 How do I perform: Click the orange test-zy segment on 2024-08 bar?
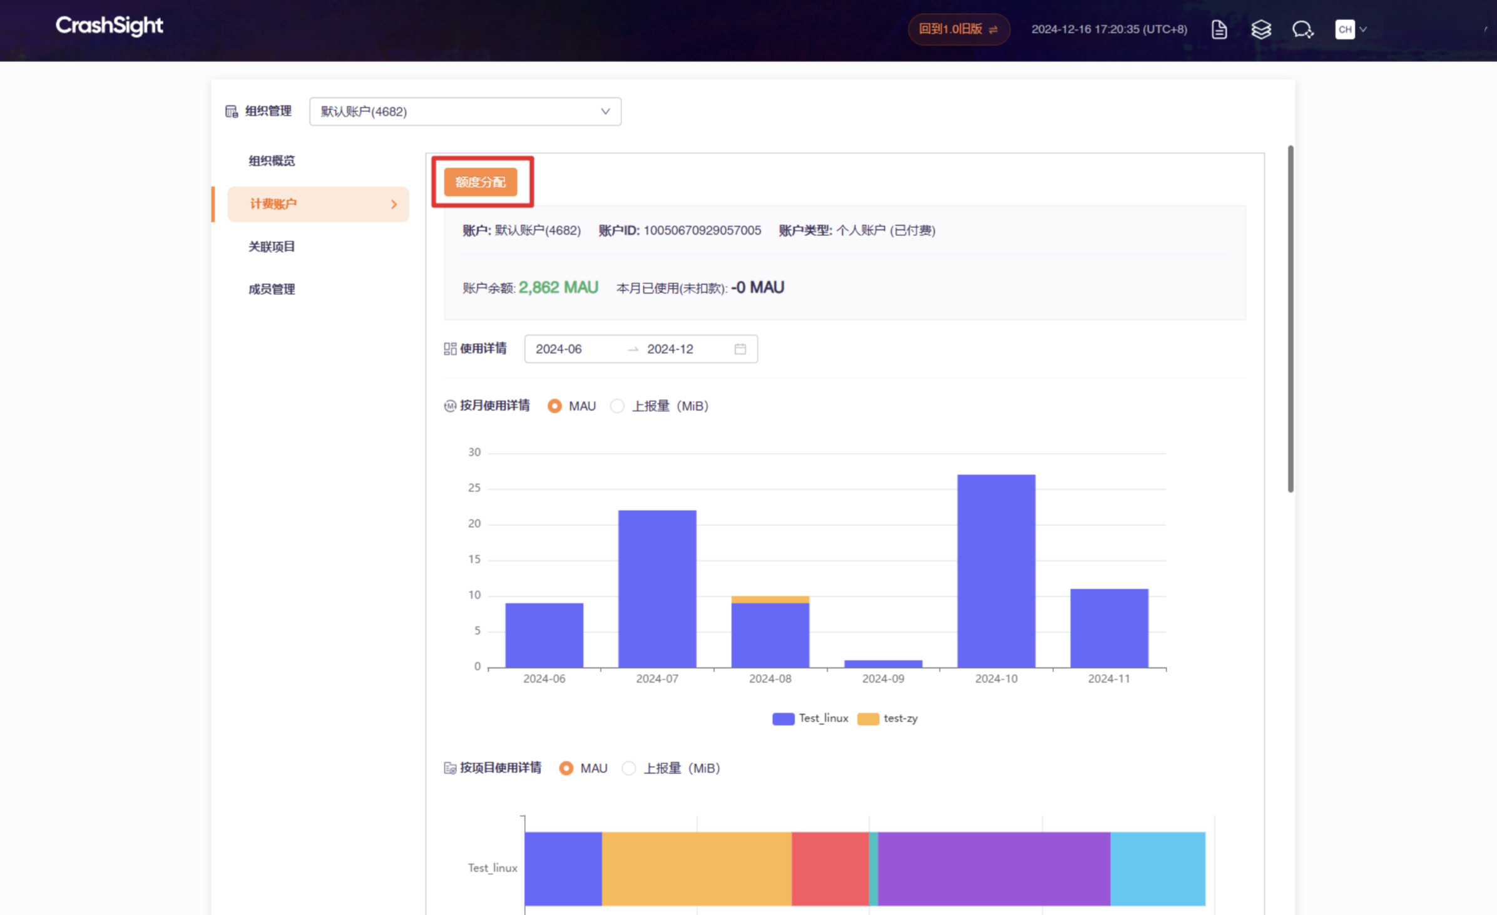770,600
